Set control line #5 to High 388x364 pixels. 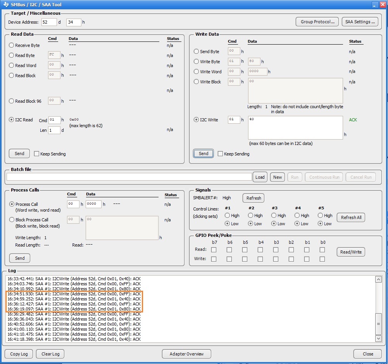click(x=320, y=216)
